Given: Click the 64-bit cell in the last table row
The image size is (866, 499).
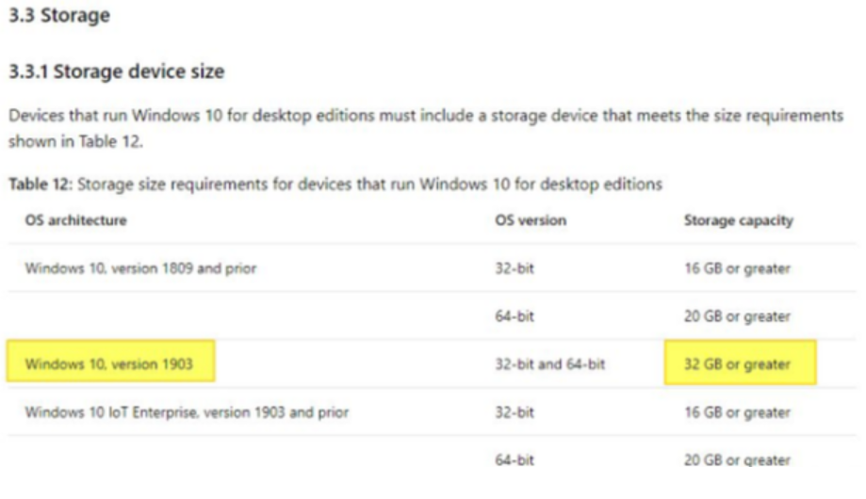Looking at the screenshot, I should pos(515,460).
